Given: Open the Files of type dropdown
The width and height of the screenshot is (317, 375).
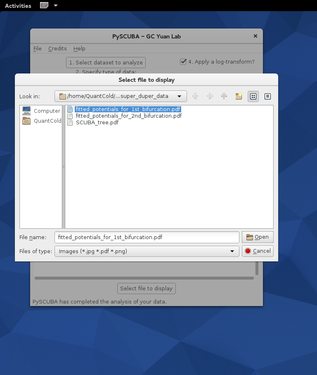Looking at the screenshot, I should [147, 252].
